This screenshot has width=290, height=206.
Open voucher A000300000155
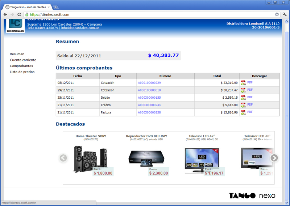(x=149, y=98)
